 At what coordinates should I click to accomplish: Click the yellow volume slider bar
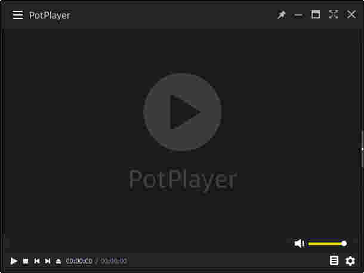327,244
